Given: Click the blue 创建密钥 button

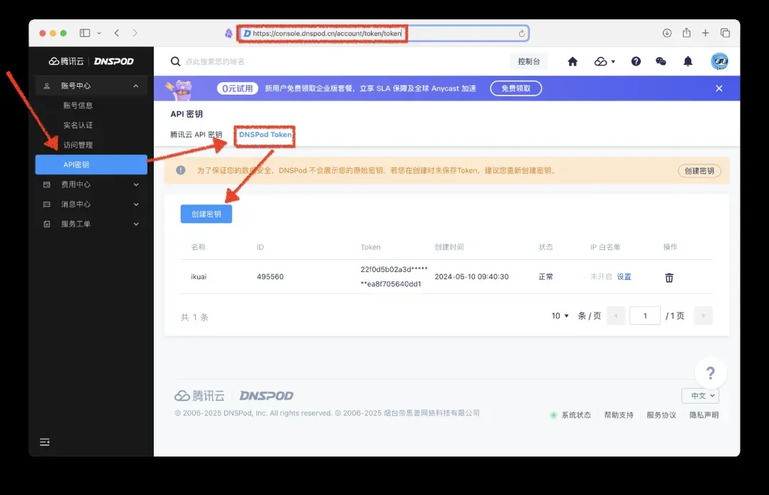Looking at the screenshot, I should [206, 214].
